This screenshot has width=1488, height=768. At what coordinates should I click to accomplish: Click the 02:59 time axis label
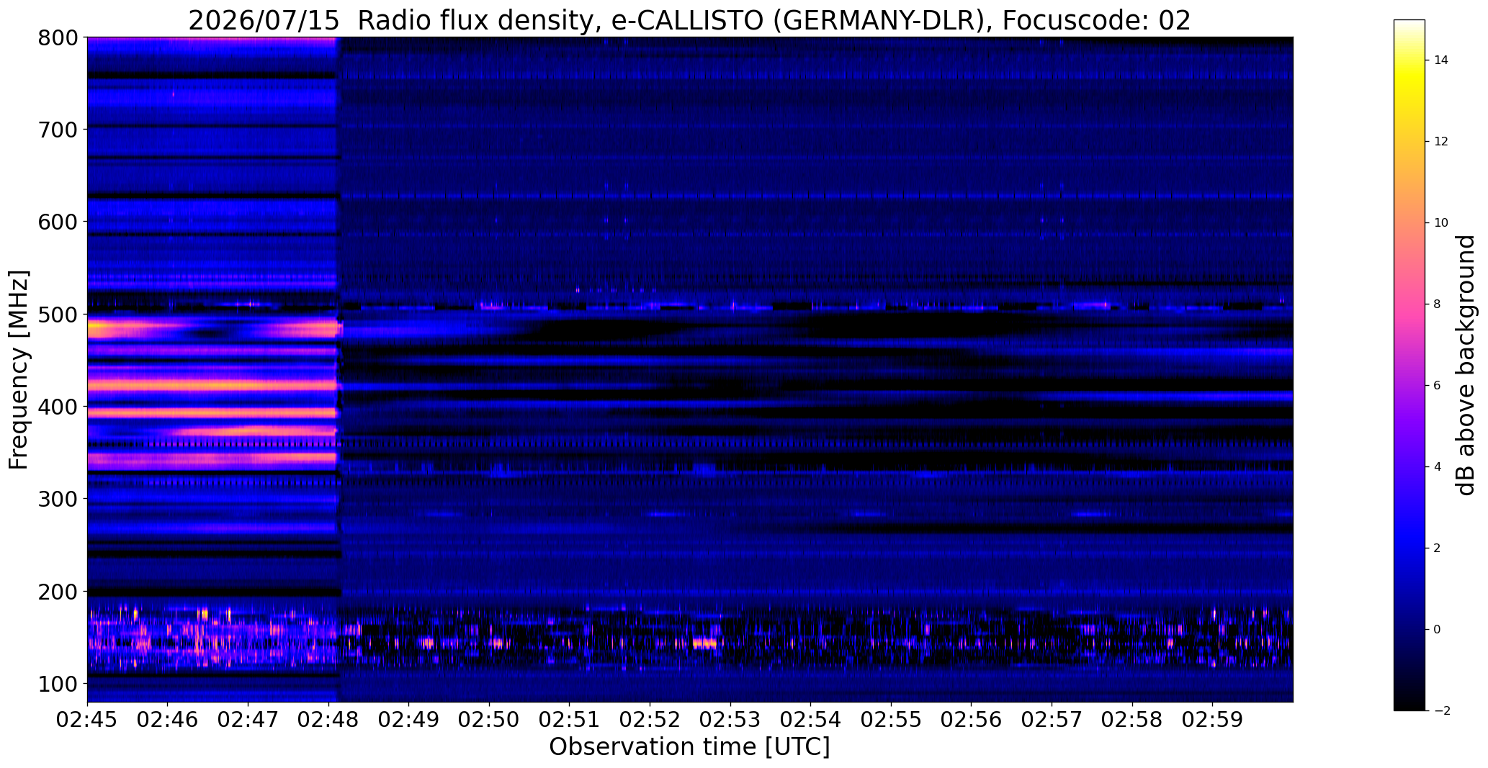point(1212,720)
